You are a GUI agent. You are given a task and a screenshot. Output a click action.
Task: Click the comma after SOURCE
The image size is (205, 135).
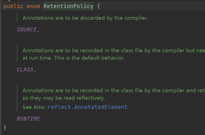tap(38, 30)
